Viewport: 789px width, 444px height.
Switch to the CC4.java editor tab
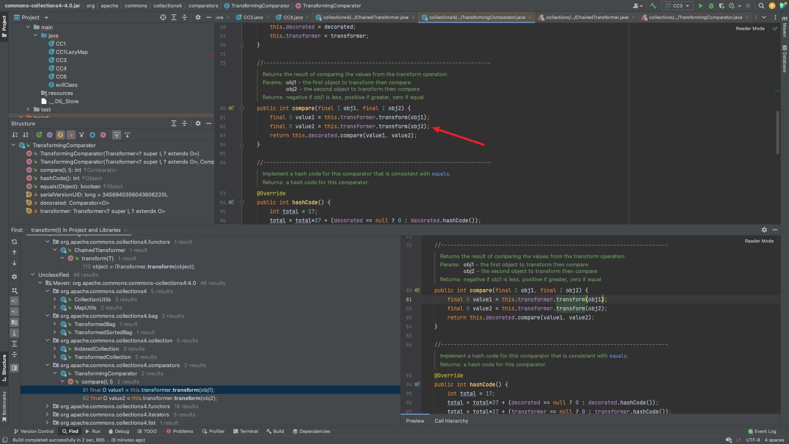[293, 17]
